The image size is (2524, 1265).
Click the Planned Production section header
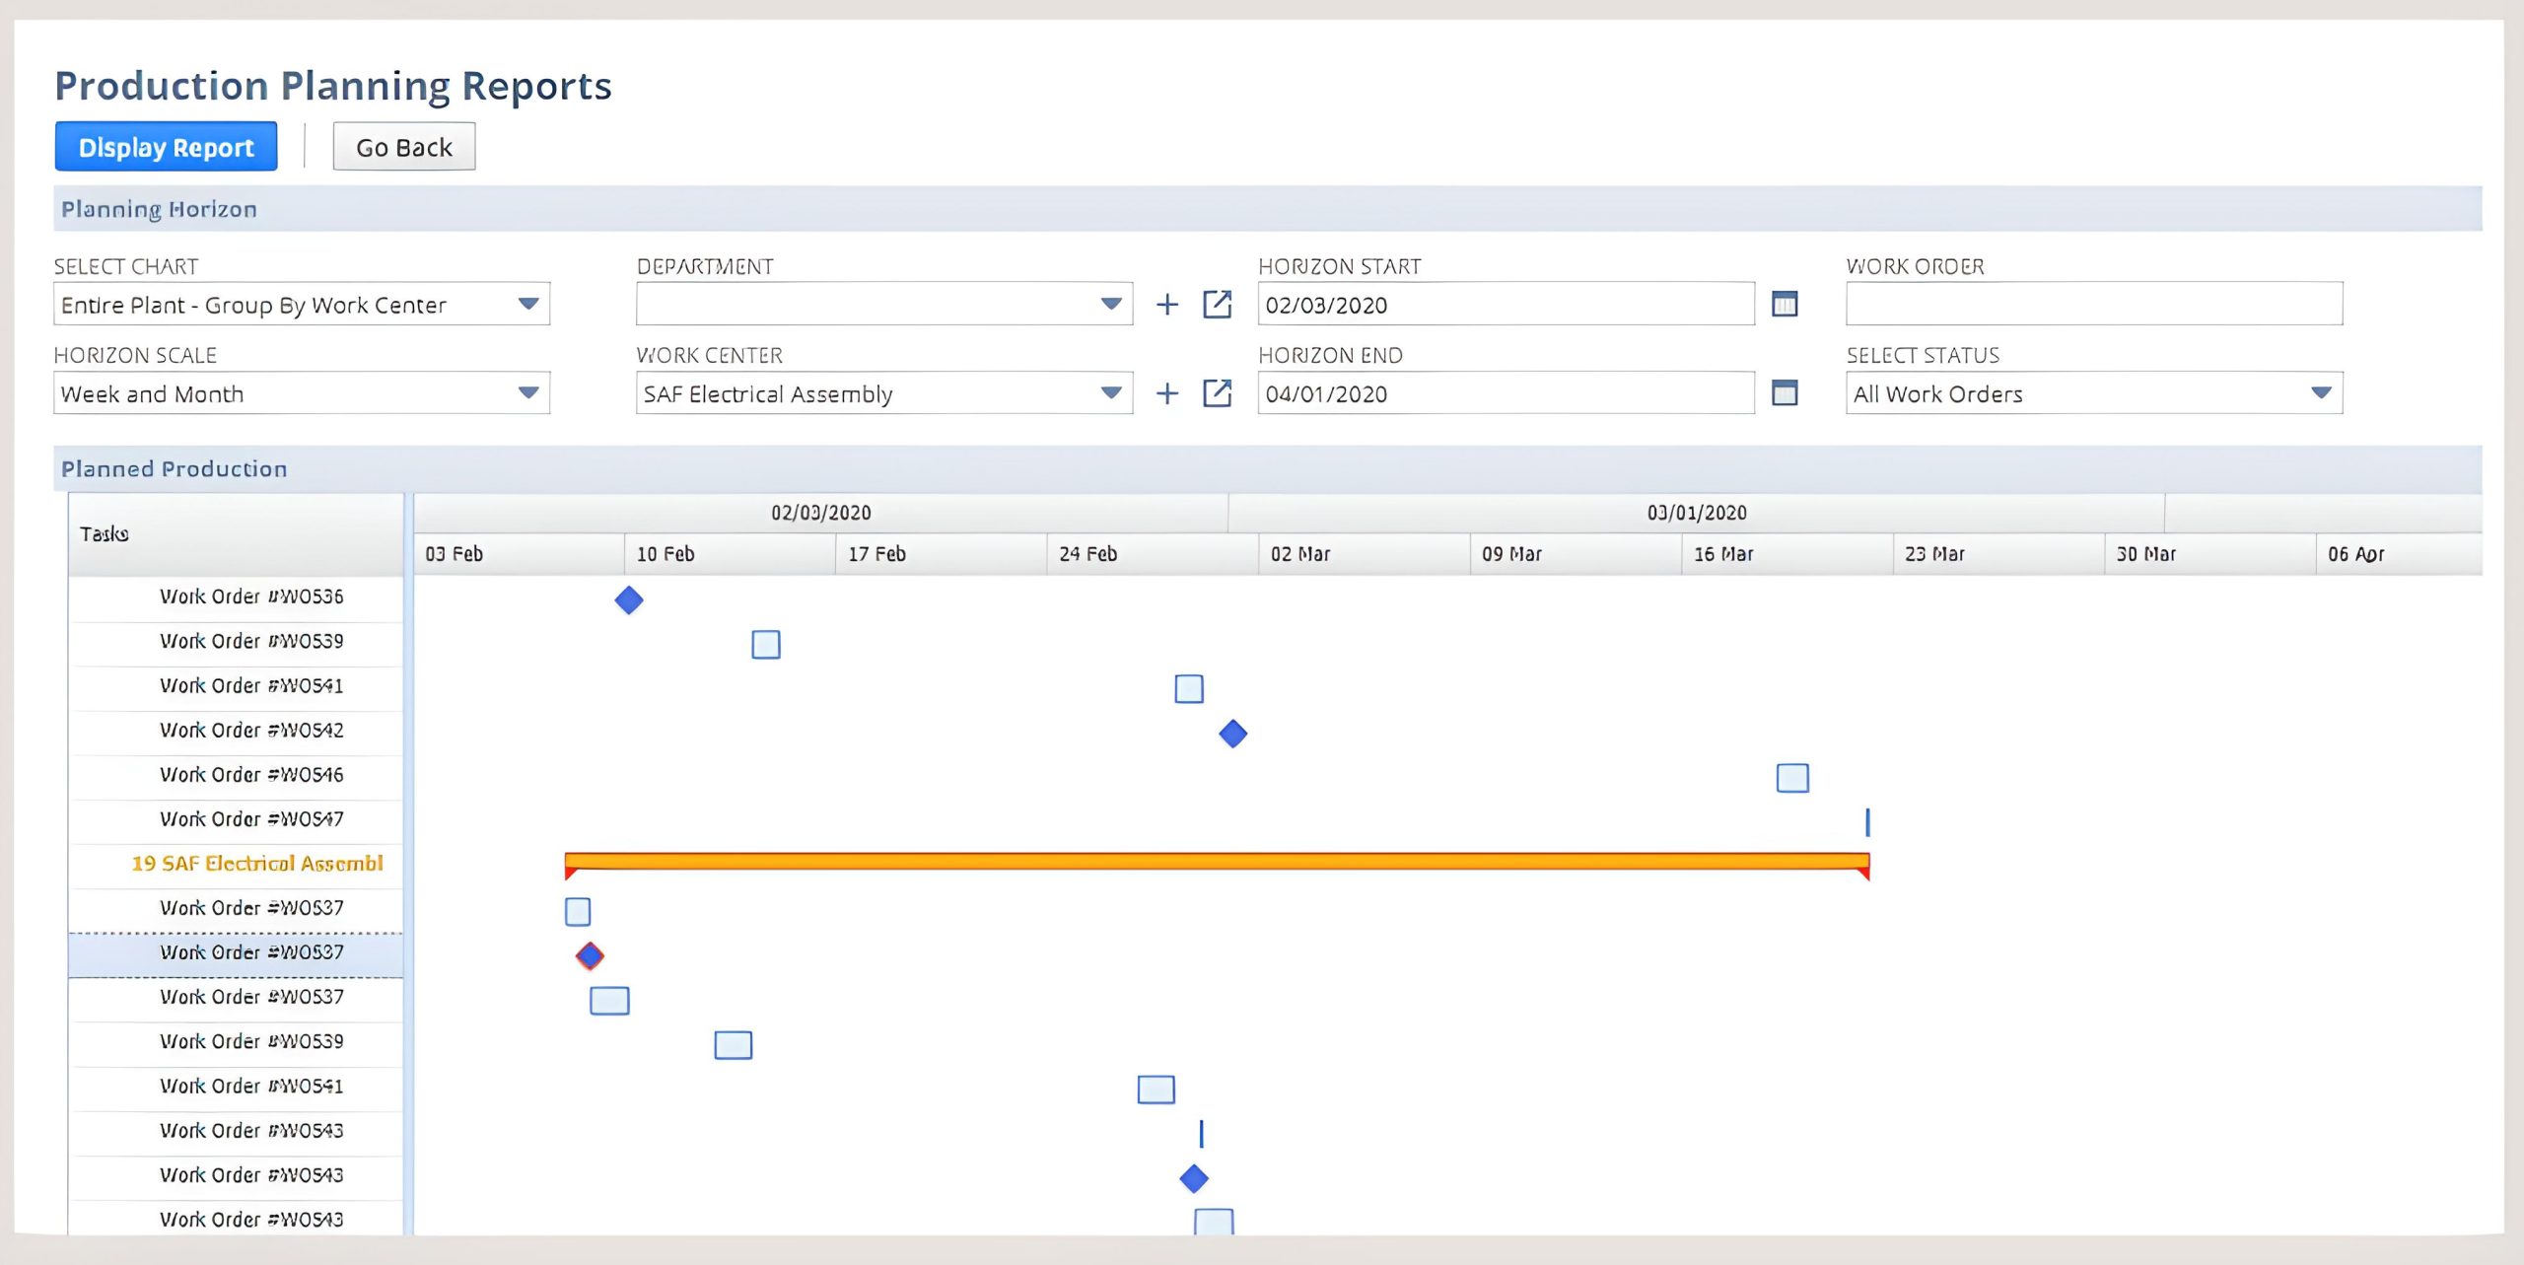(x=1268, y=469)
